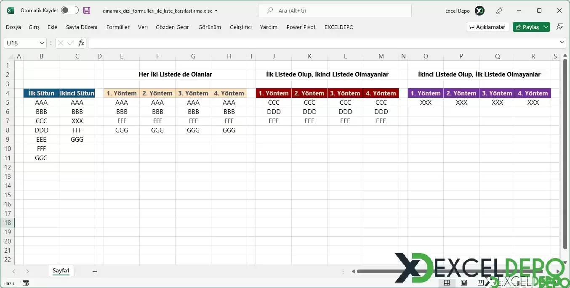
Task: Click the Excel app logo icon
Action: [x=11, y=11]
